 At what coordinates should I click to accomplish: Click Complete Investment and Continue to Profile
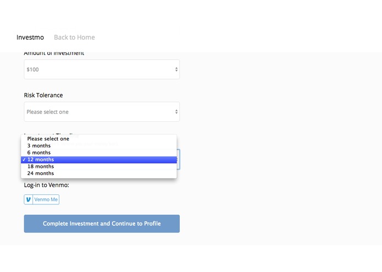[x=102, y=224]
